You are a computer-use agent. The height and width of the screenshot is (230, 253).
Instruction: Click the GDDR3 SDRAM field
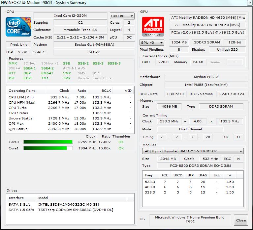(206, 42)
